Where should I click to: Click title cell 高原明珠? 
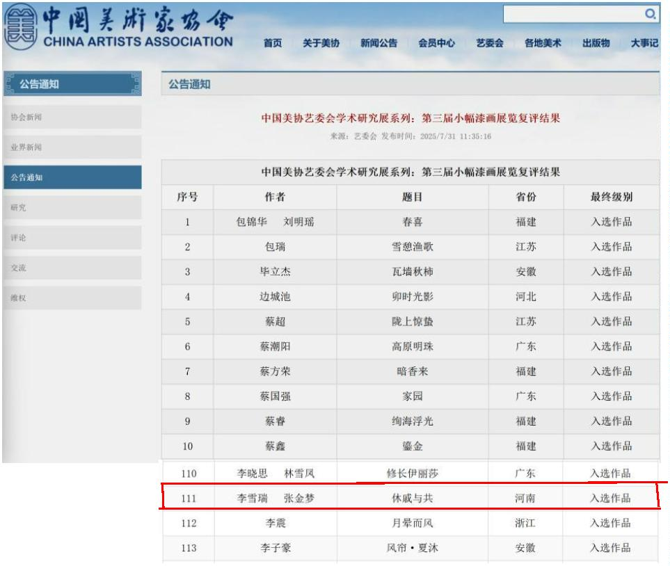pyautogui.click(x=413, y=346)
